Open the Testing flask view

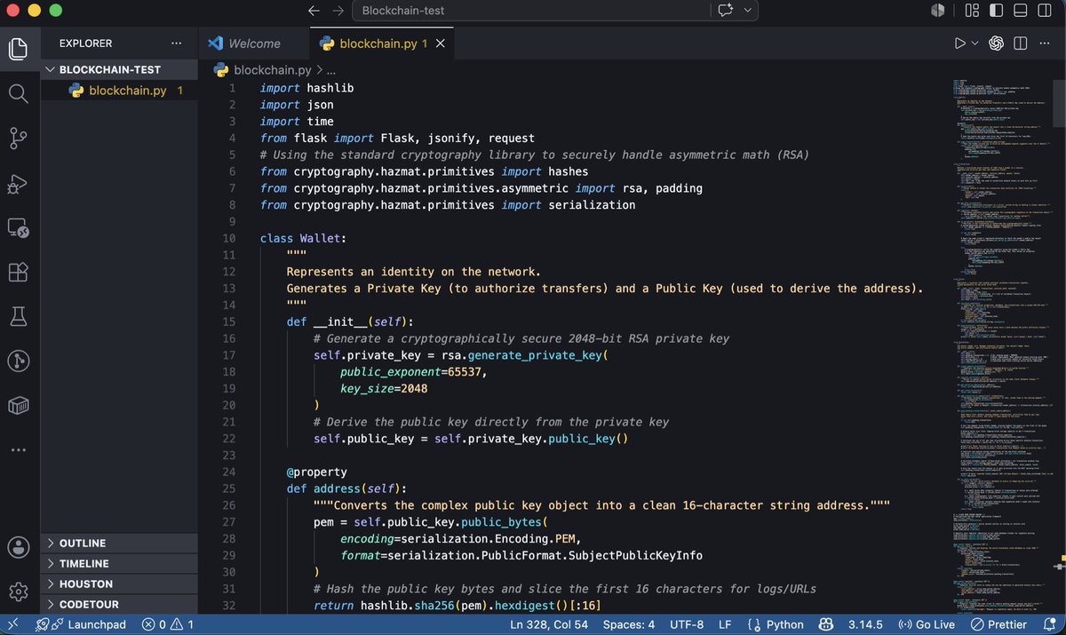(x=19, y=316)
